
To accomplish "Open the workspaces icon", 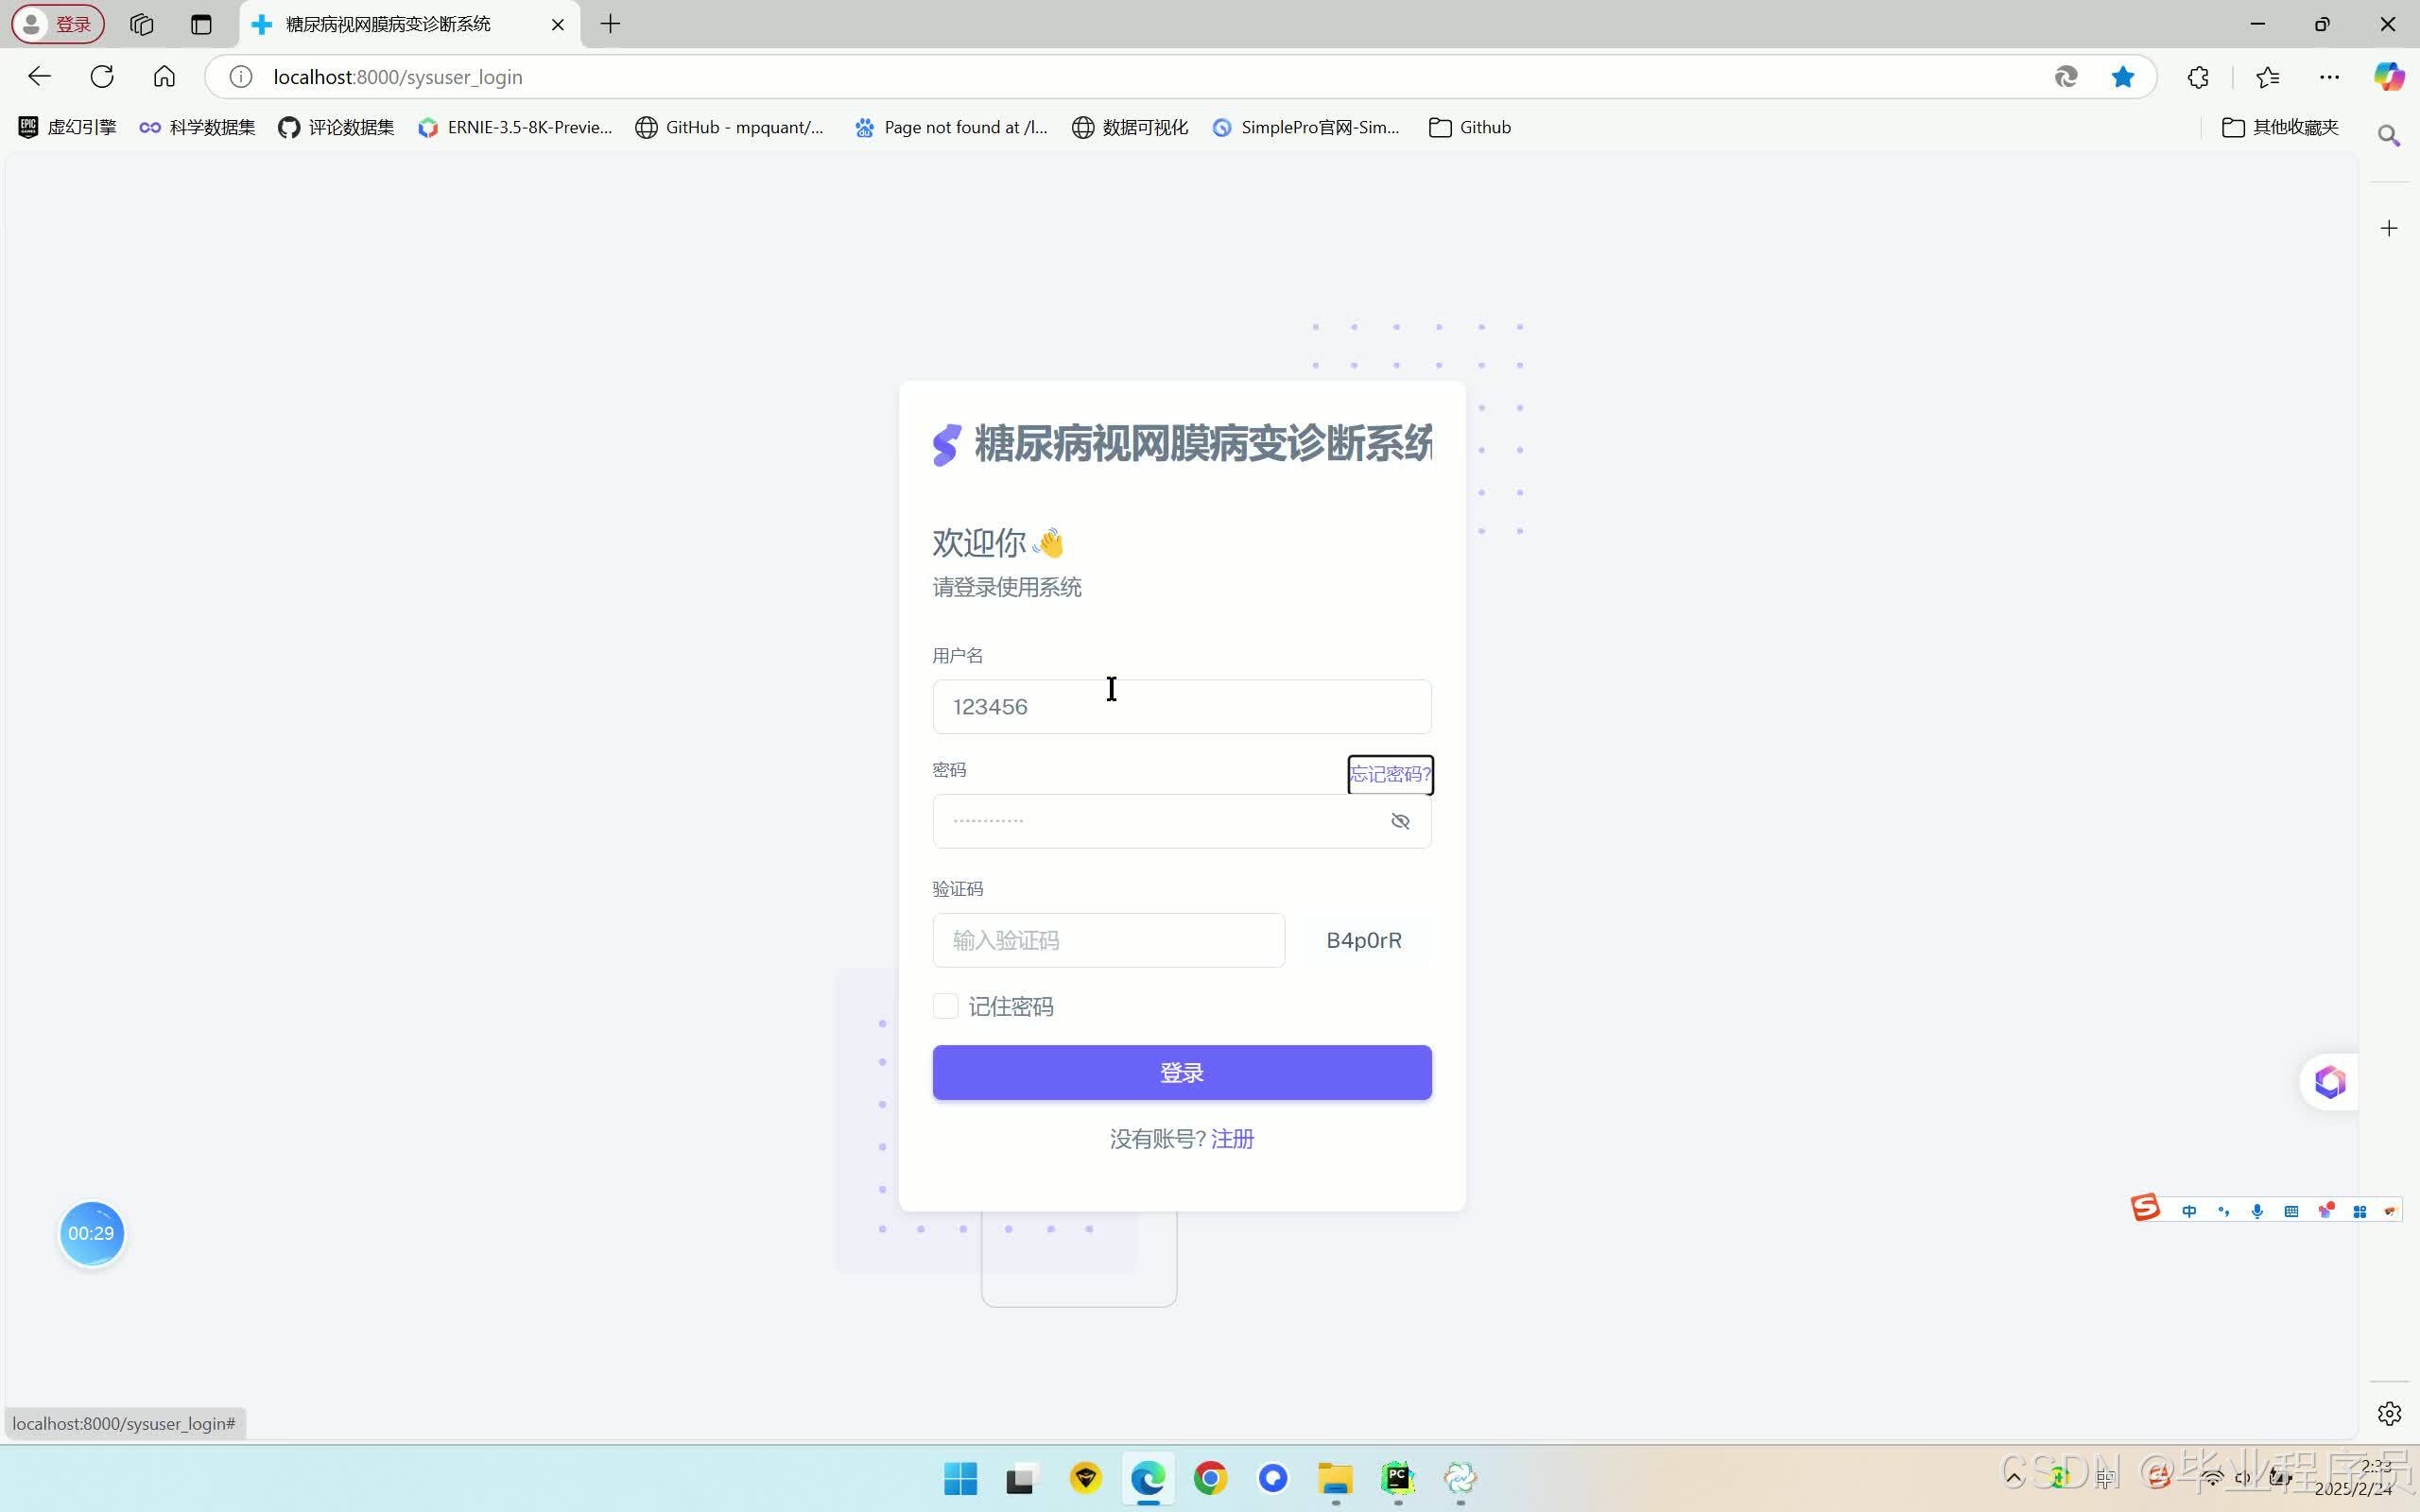I will click(x=142, y=24).
